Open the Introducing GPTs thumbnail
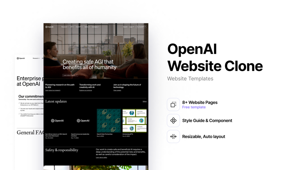The image size is (291, 170). click(135, 121)
